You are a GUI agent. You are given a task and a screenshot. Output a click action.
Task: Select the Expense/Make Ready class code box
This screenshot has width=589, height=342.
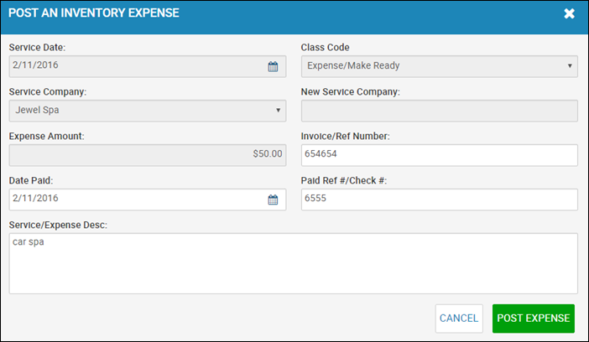pos(439,66)
